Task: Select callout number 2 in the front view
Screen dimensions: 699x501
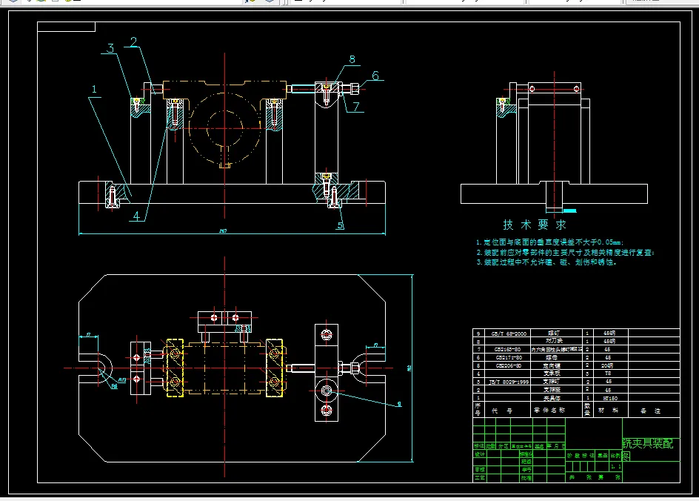Action: click(134, 42)
